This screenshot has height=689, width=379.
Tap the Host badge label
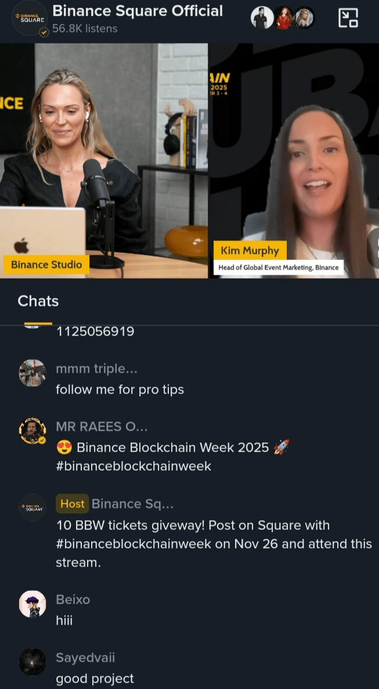click(x=73, y=504)
